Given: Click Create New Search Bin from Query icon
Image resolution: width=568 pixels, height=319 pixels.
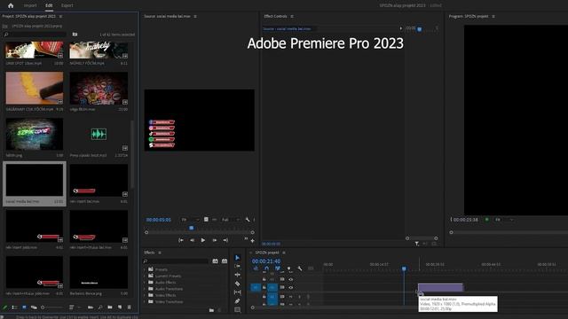Looking at the screenshot, I should coord(75,34).
